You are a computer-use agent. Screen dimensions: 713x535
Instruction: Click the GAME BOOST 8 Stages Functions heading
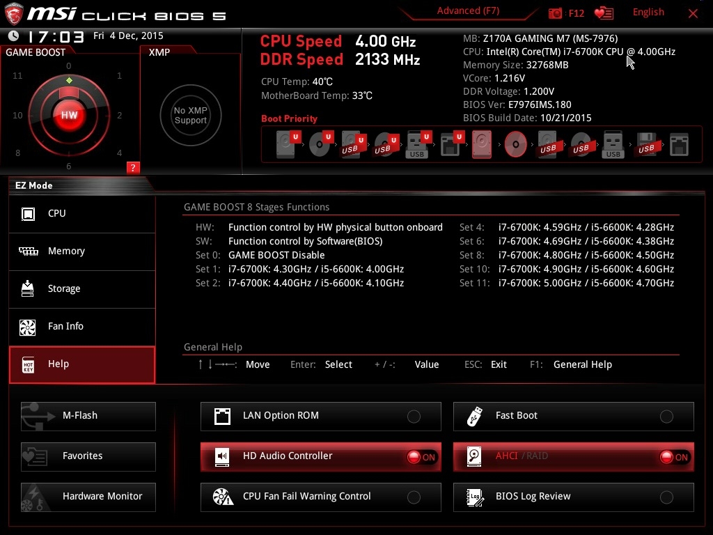[256, 207]
